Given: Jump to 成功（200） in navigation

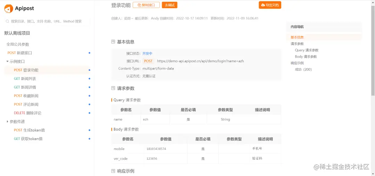Looking at the screenshot, I should [303, 69].
